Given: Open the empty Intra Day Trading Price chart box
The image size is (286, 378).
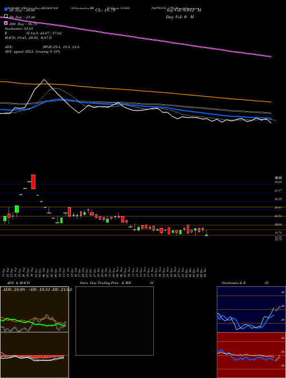Looking at the screenshot, I should (x=114, y=321).
